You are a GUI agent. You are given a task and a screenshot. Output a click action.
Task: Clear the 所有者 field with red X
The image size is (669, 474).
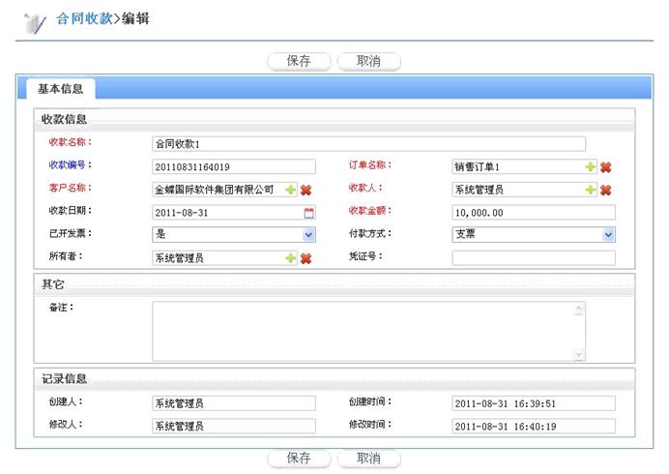[x=305, y=258]
